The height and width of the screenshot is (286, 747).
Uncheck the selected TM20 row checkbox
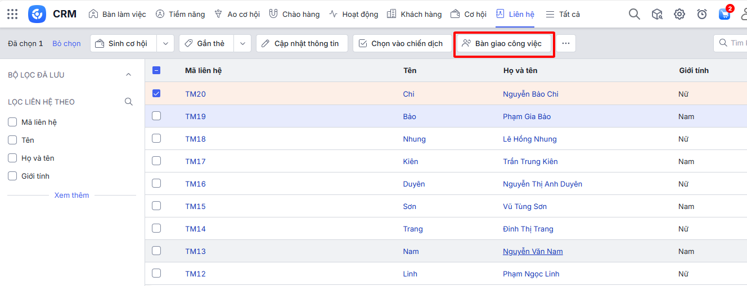[156, 93]
